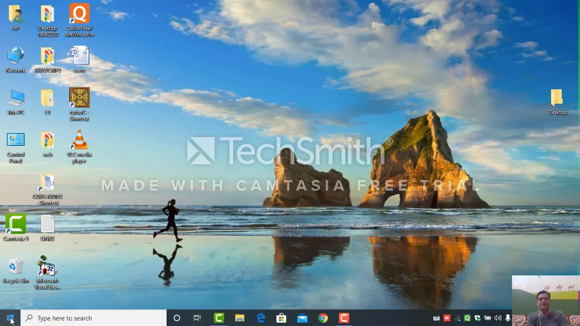Open Cortana from the taskbar
580x326 pixels.
pyautogui.click(x=177, y=318)
